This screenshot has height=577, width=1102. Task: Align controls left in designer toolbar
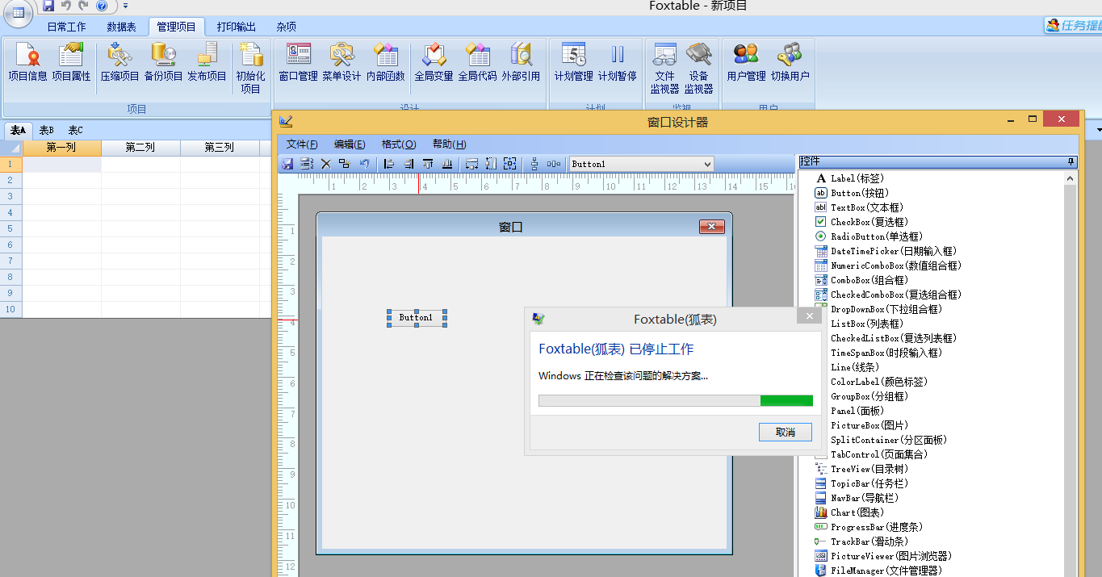[389, 164]
